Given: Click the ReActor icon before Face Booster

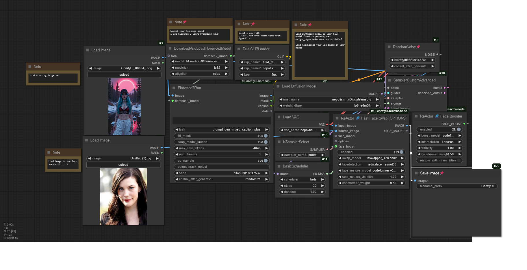Looking at the screenshot, I should pyautogui.click(x=437, y=116).
